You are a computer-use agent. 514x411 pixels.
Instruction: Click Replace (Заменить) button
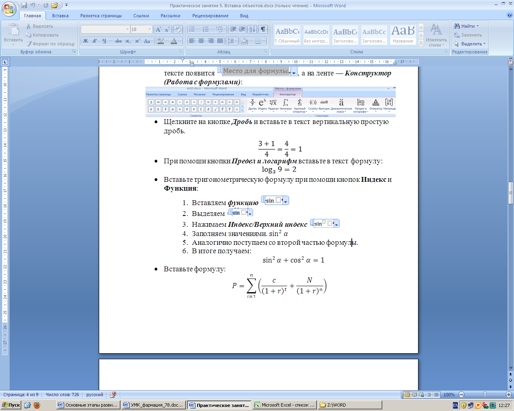pos(468,35)
